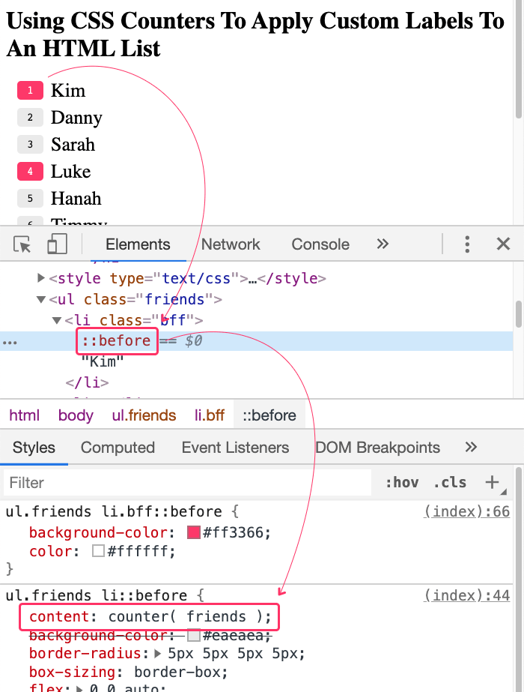Viewport: 524px width, 692px height.
Task: Select the "Kim" text node
Action: pyautogui.click(x=103, y=362)
